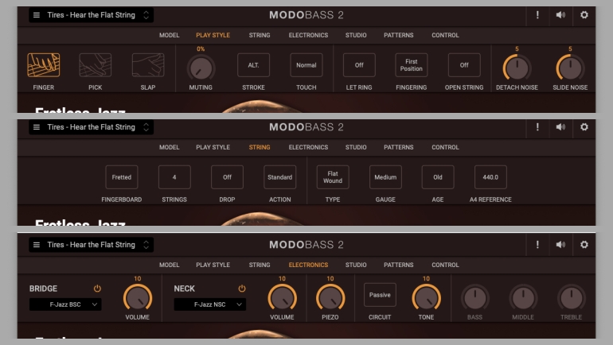
Task: Change Fingering First Position option
Action: pyautogui.click(x=412, y=64)
